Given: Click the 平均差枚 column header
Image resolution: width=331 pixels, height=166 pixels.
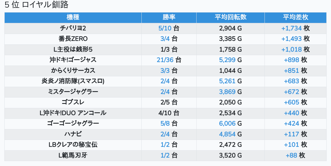Looking at the screenshot, I should click(x=295, y=17).
